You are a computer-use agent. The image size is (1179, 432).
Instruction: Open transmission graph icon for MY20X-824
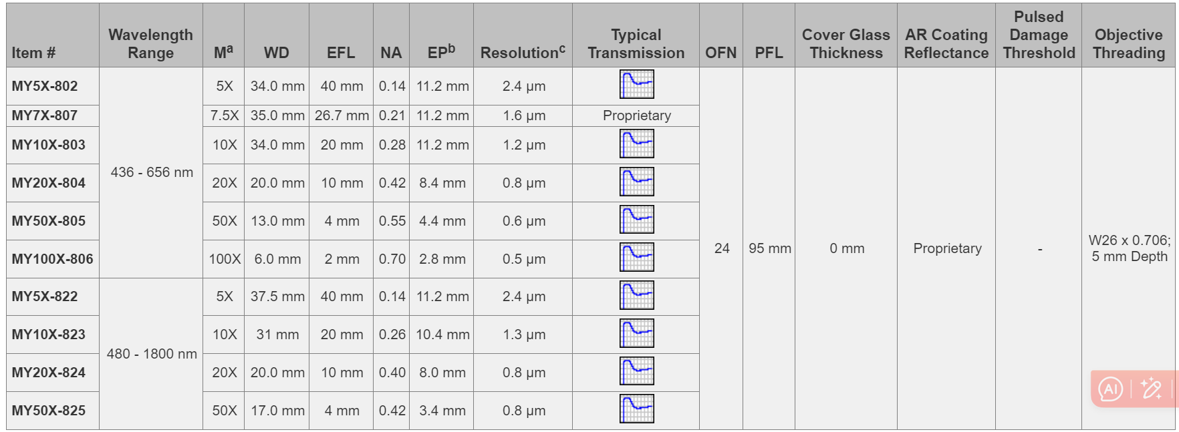(x=636, y=371)
